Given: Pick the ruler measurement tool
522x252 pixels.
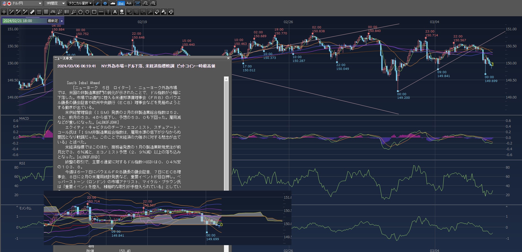Looking at the screenshot, I should pyautogui.click(x=32, y=12).
